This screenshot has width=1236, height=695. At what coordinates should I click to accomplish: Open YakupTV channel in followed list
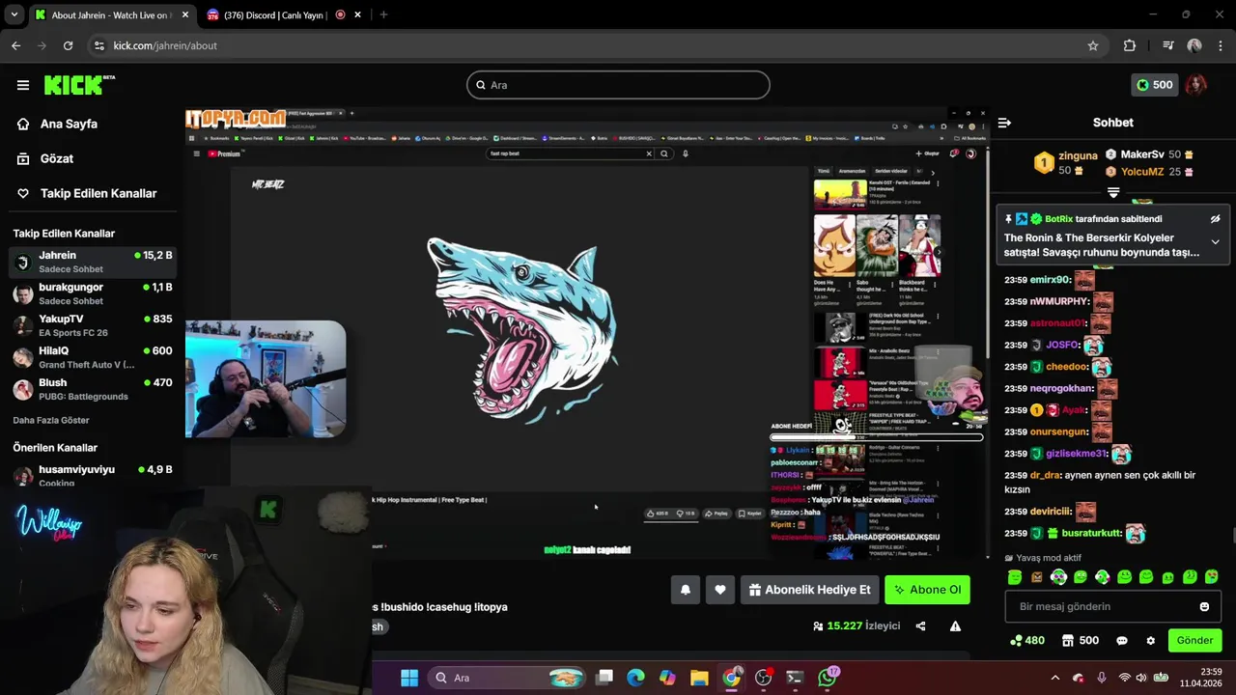click(x=93, y=325)
